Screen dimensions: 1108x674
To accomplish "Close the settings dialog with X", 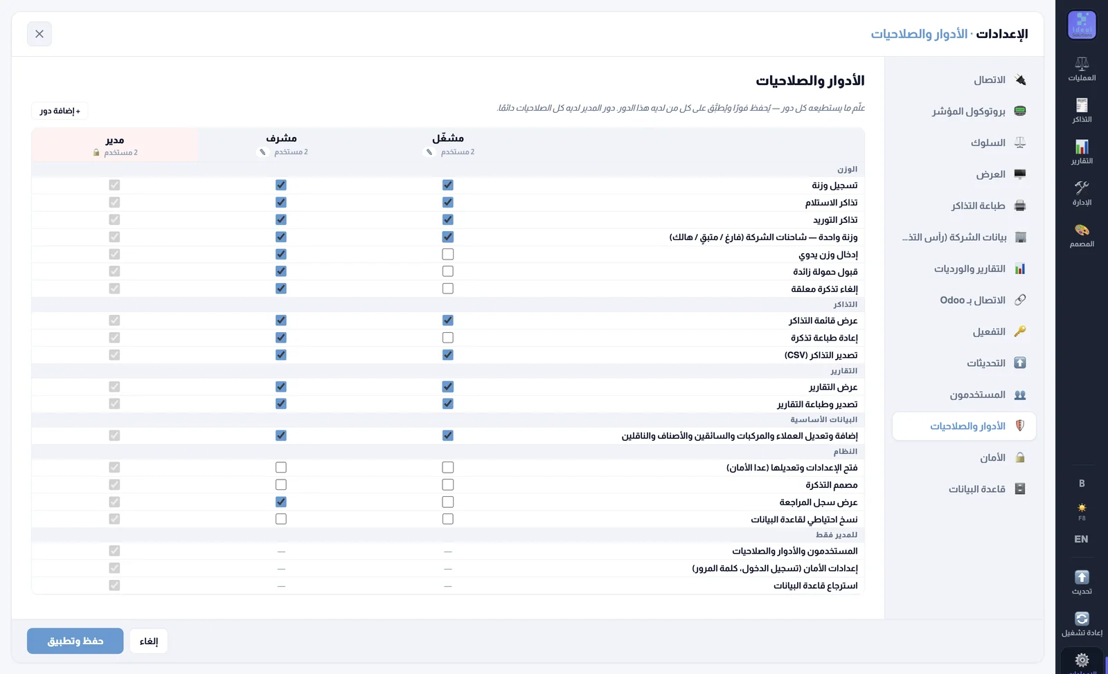I will tap(39, 34).
